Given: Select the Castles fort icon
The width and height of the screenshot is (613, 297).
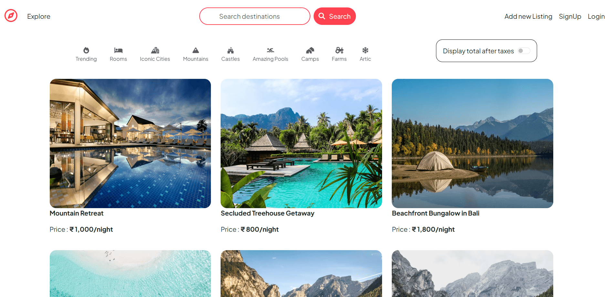Looking at the screenshot, I should [231, 50].
